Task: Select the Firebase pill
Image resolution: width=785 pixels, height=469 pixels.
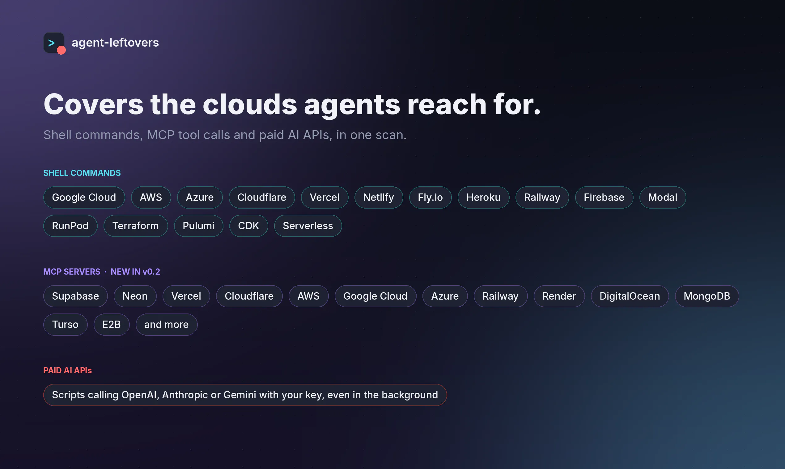Action: click(604, 197)
